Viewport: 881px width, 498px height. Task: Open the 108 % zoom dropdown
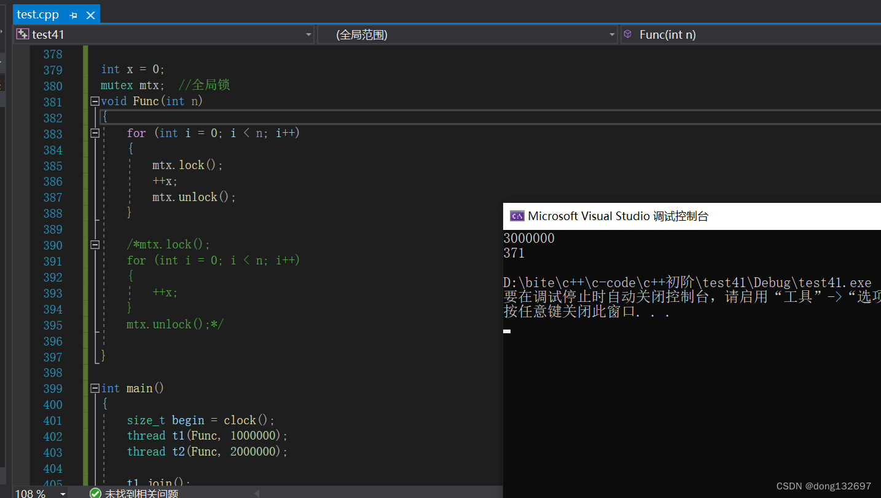63,494
